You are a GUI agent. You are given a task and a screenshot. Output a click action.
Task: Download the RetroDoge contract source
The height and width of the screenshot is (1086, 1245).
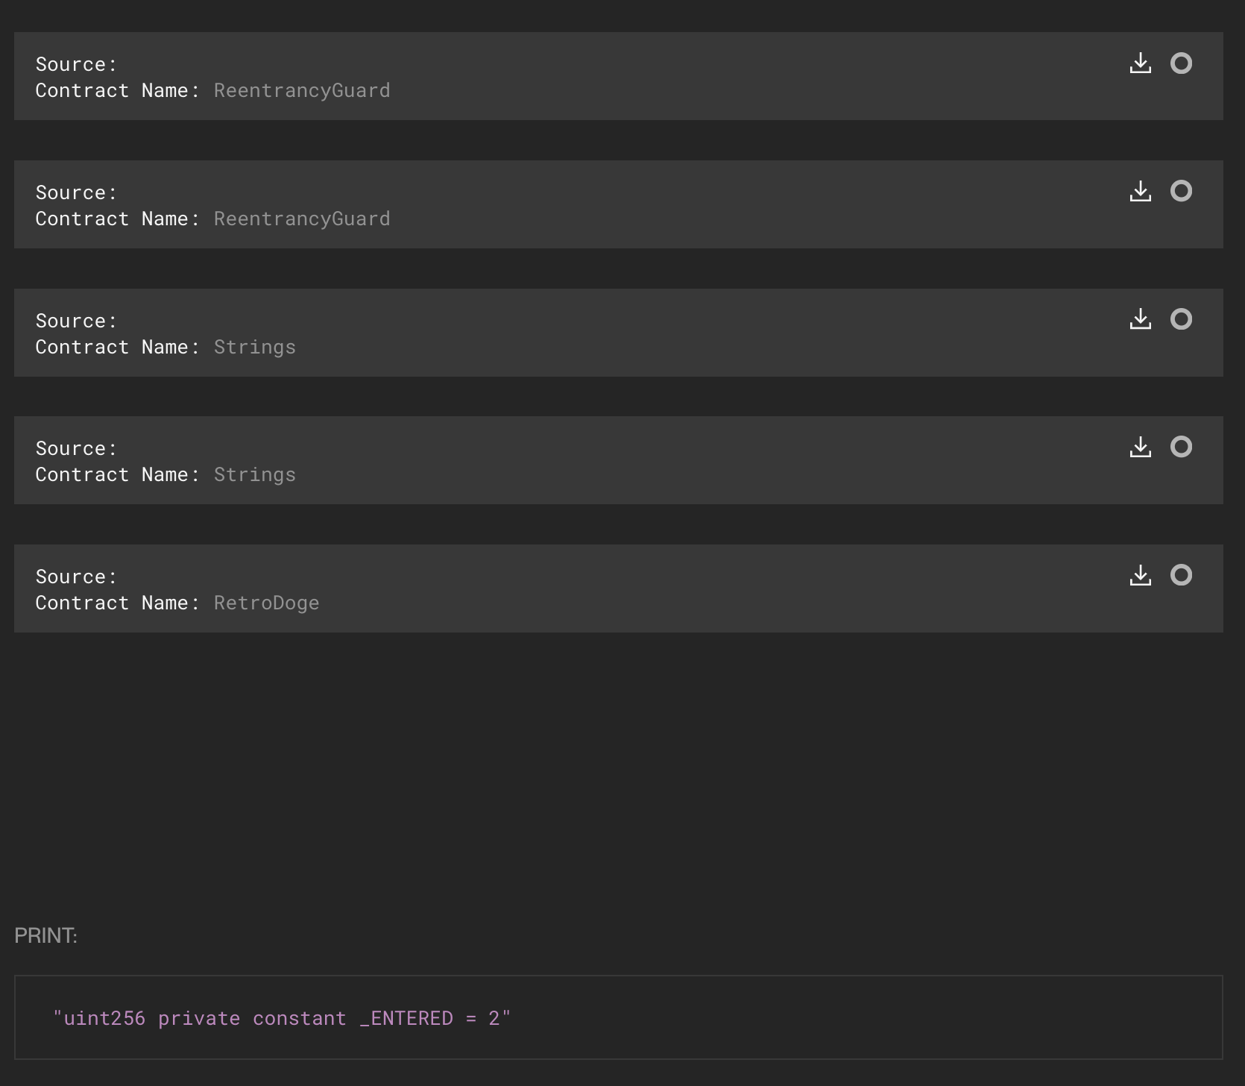pos(1140,576)
